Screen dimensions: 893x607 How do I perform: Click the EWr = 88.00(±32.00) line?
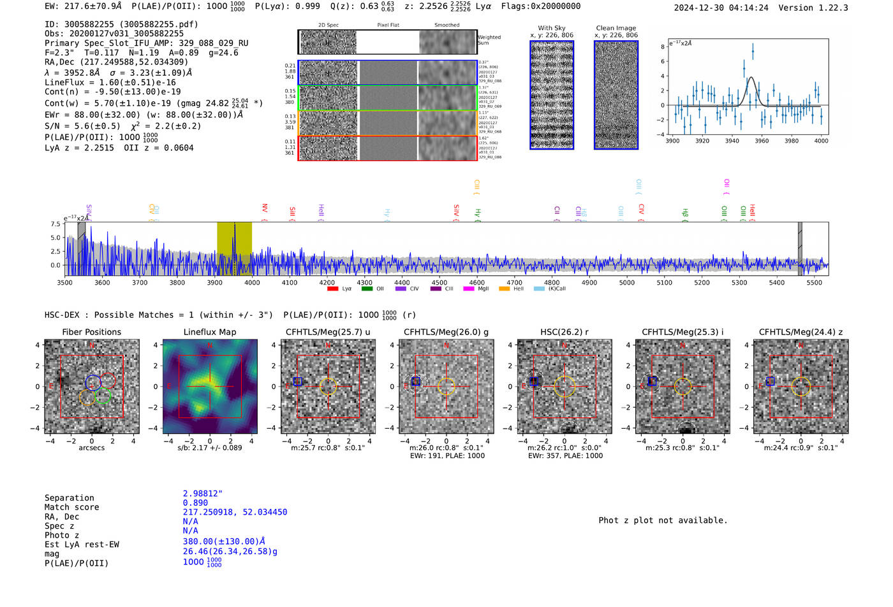pyautogui.click(x=144, y=115)
